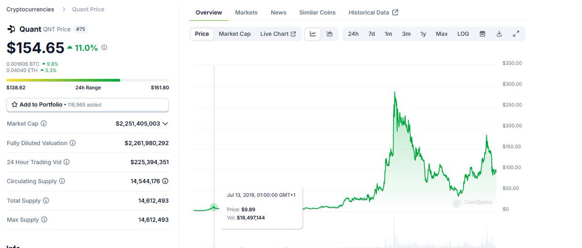
Task: Click the $225,394,351 trading volume value
Action: (x=149, y=162)
